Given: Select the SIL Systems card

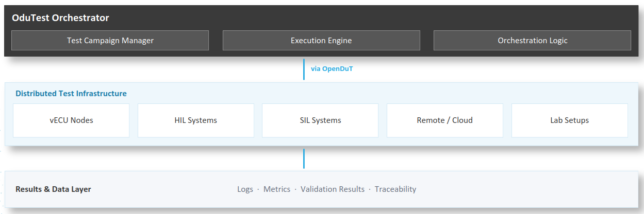Looking at the screenshot, I should (320, 120).
